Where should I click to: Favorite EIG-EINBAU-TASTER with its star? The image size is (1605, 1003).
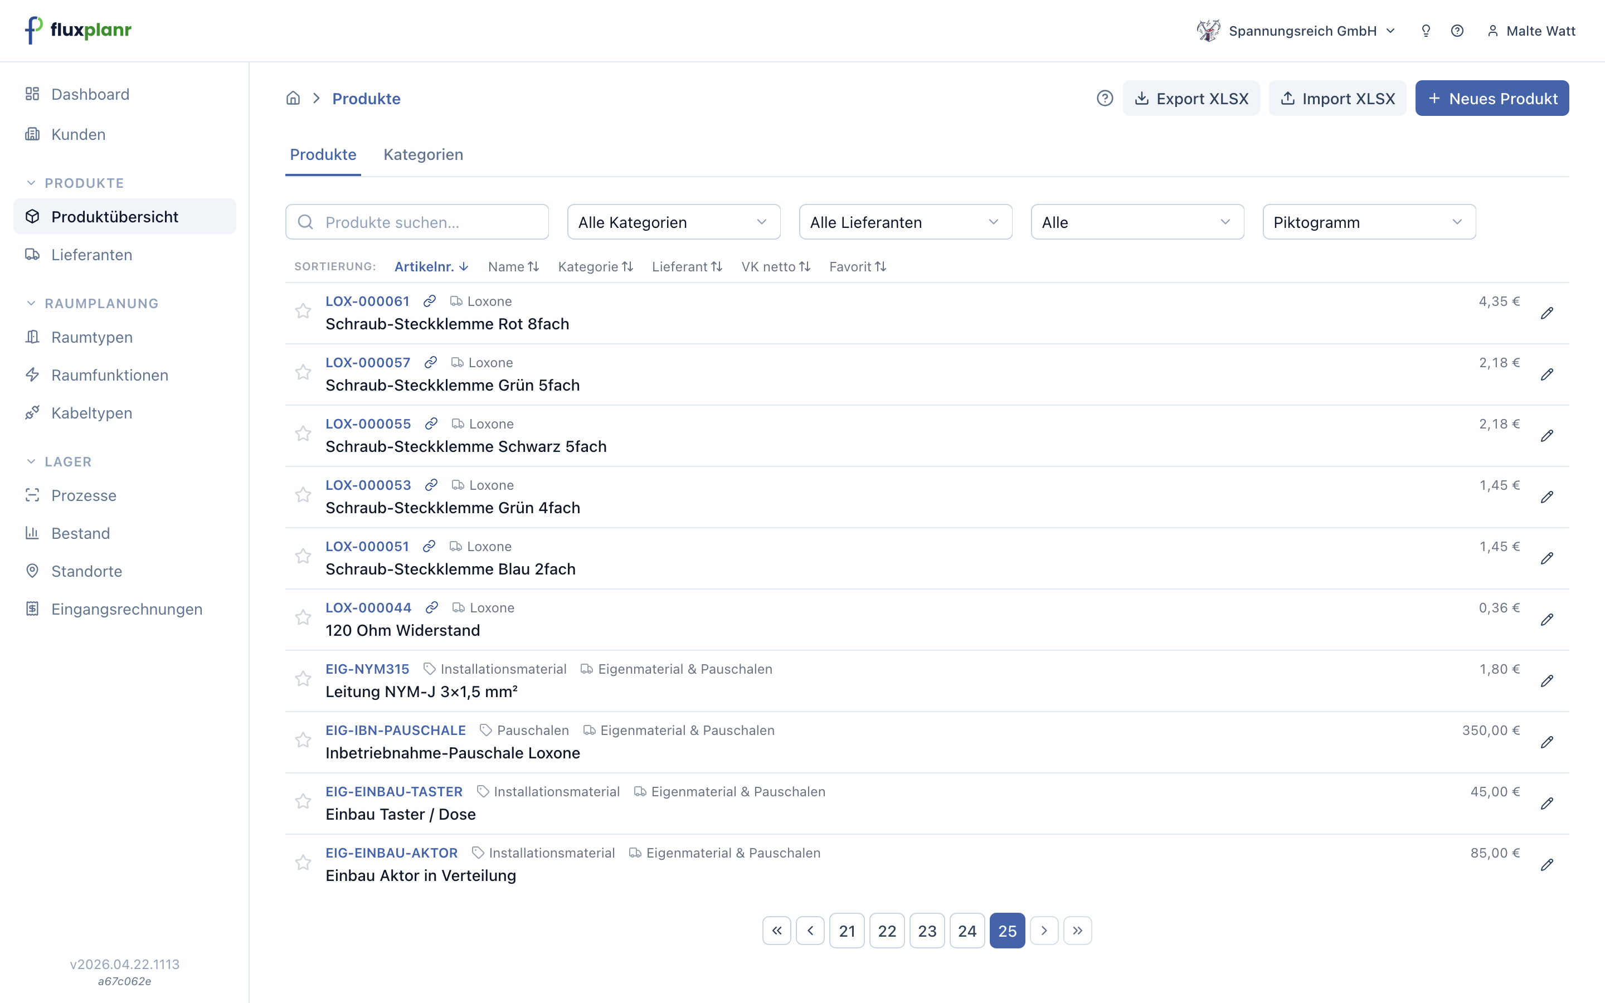(x=303, y=801)
